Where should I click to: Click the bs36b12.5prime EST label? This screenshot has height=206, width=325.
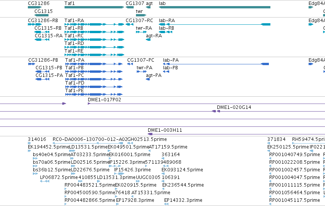pos(52,170)
